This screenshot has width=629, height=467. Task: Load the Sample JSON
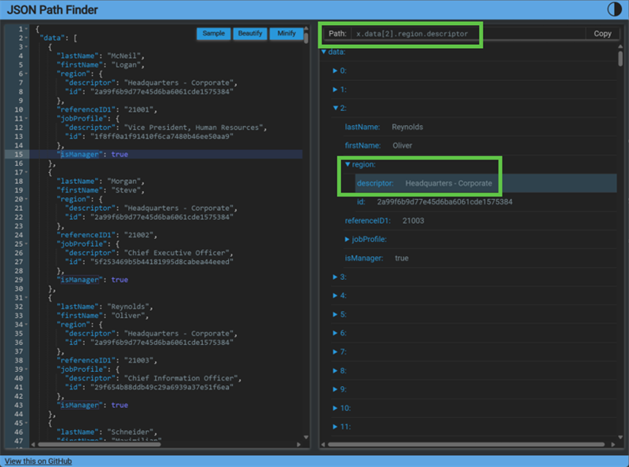click(213, 33)
